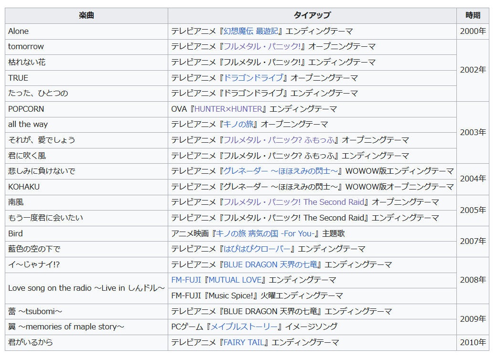The width and height of the screenshot is (497, 359).
Task: Click the フルメタル・パニック? ふもっふ link
Action: coord(281,140)
